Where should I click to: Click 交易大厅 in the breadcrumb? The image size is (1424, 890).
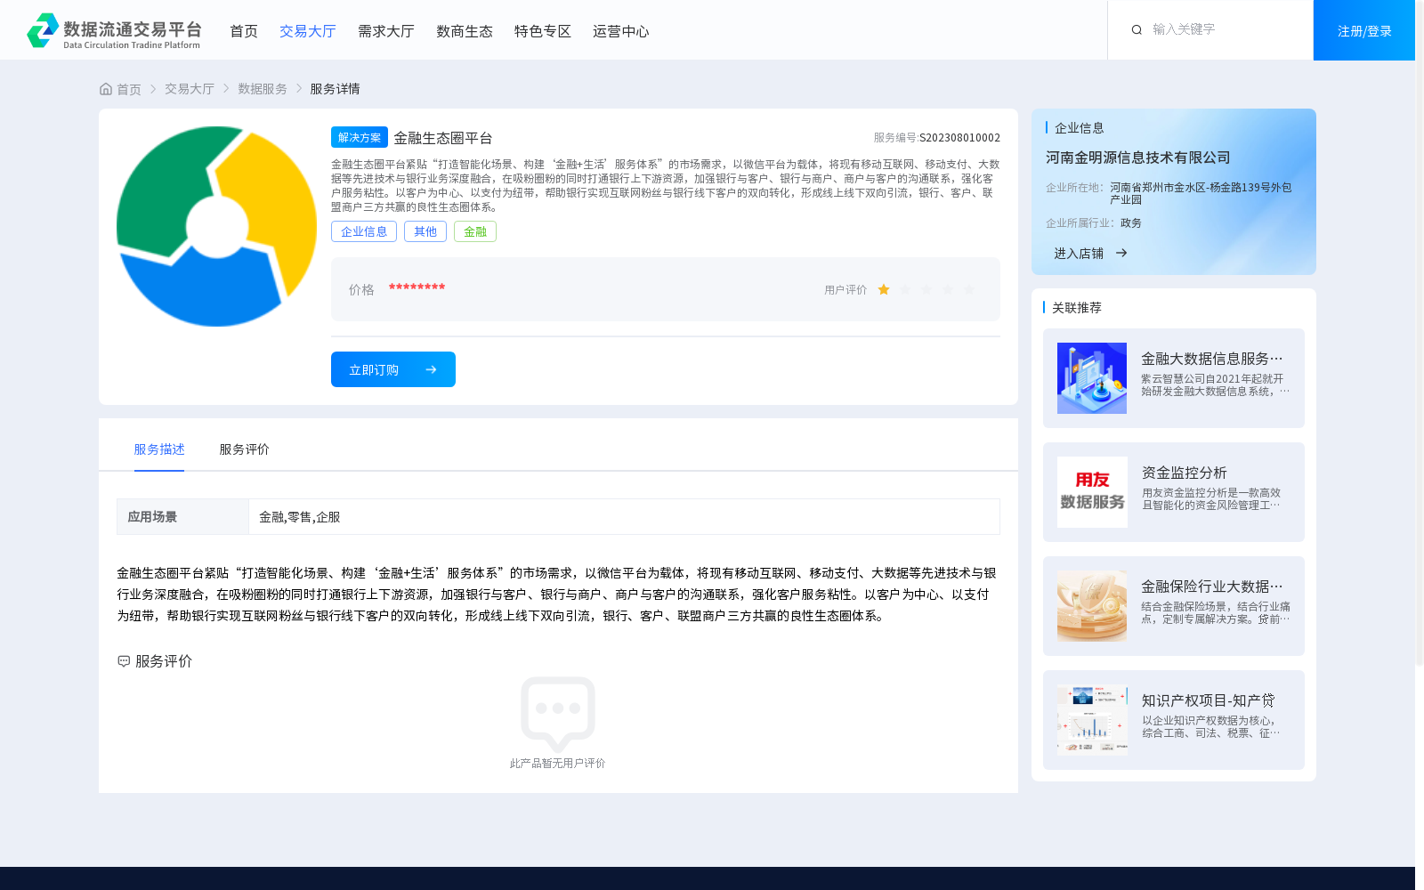tap(190, 89)
